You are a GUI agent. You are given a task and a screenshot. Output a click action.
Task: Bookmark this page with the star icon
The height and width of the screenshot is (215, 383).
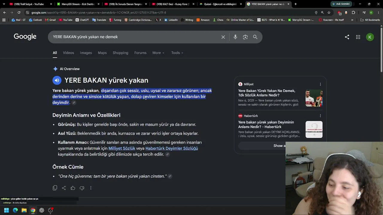pos(329,13)
